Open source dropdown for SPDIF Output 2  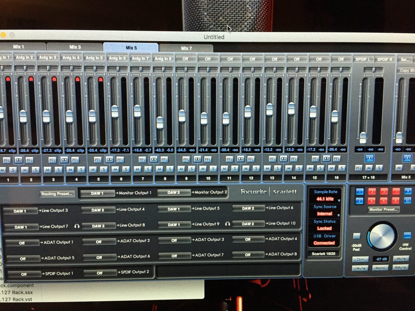tap(100, 273)
